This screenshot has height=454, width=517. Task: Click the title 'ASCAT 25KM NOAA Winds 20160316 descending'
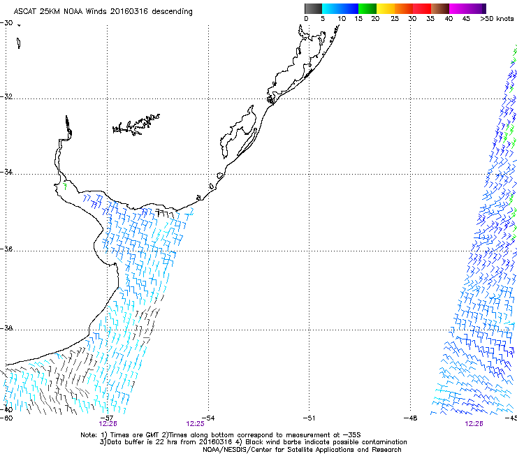point(103,12)
